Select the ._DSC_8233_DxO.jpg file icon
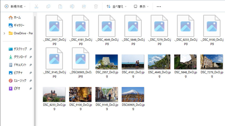Image resolution: width=225 pixels, height=126 pixels. pos(186,26)
